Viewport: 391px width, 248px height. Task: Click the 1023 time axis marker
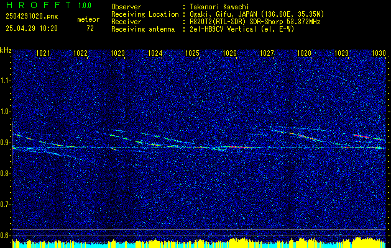click(x=117, y=53)
